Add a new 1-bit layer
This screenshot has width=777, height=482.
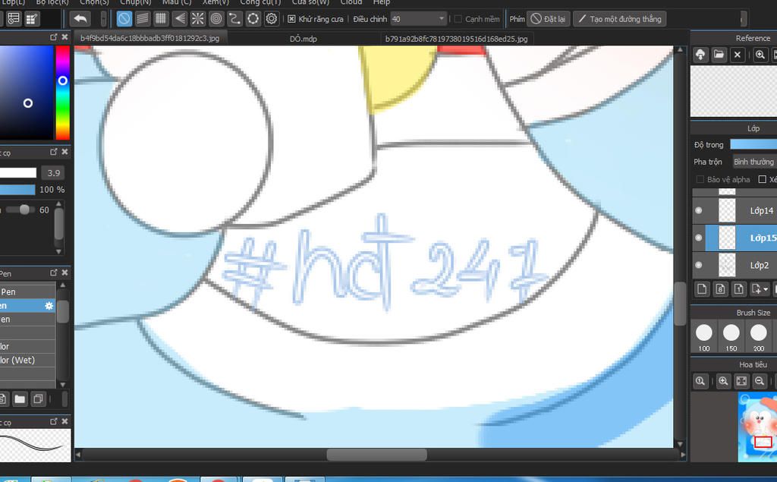pos(738,288)
